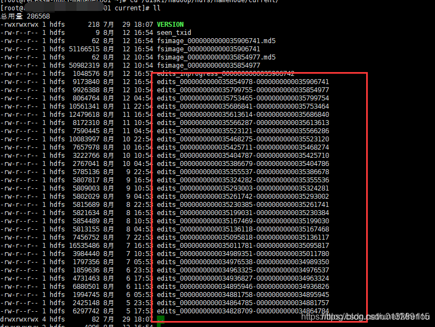
Task: Select drwxrwxrwx permissions of directory entry
Action: coord(19,319)
